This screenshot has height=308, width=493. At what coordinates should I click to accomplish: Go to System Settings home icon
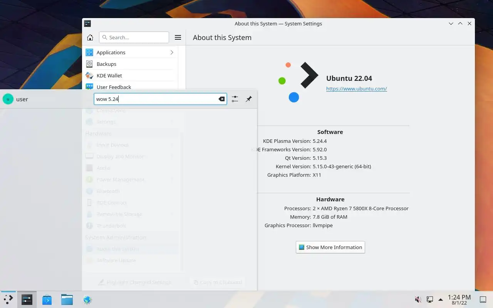click(x=90, y=37)
